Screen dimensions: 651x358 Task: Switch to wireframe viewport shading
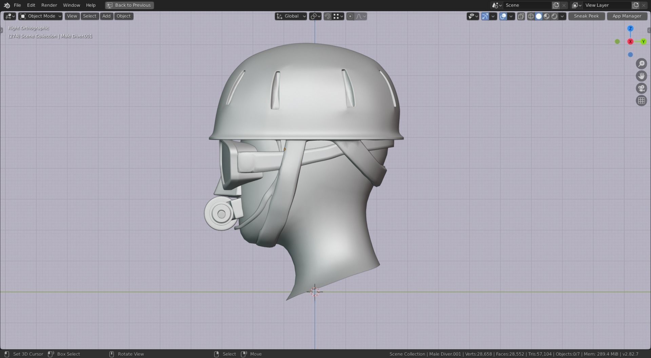tap(531, 16)
